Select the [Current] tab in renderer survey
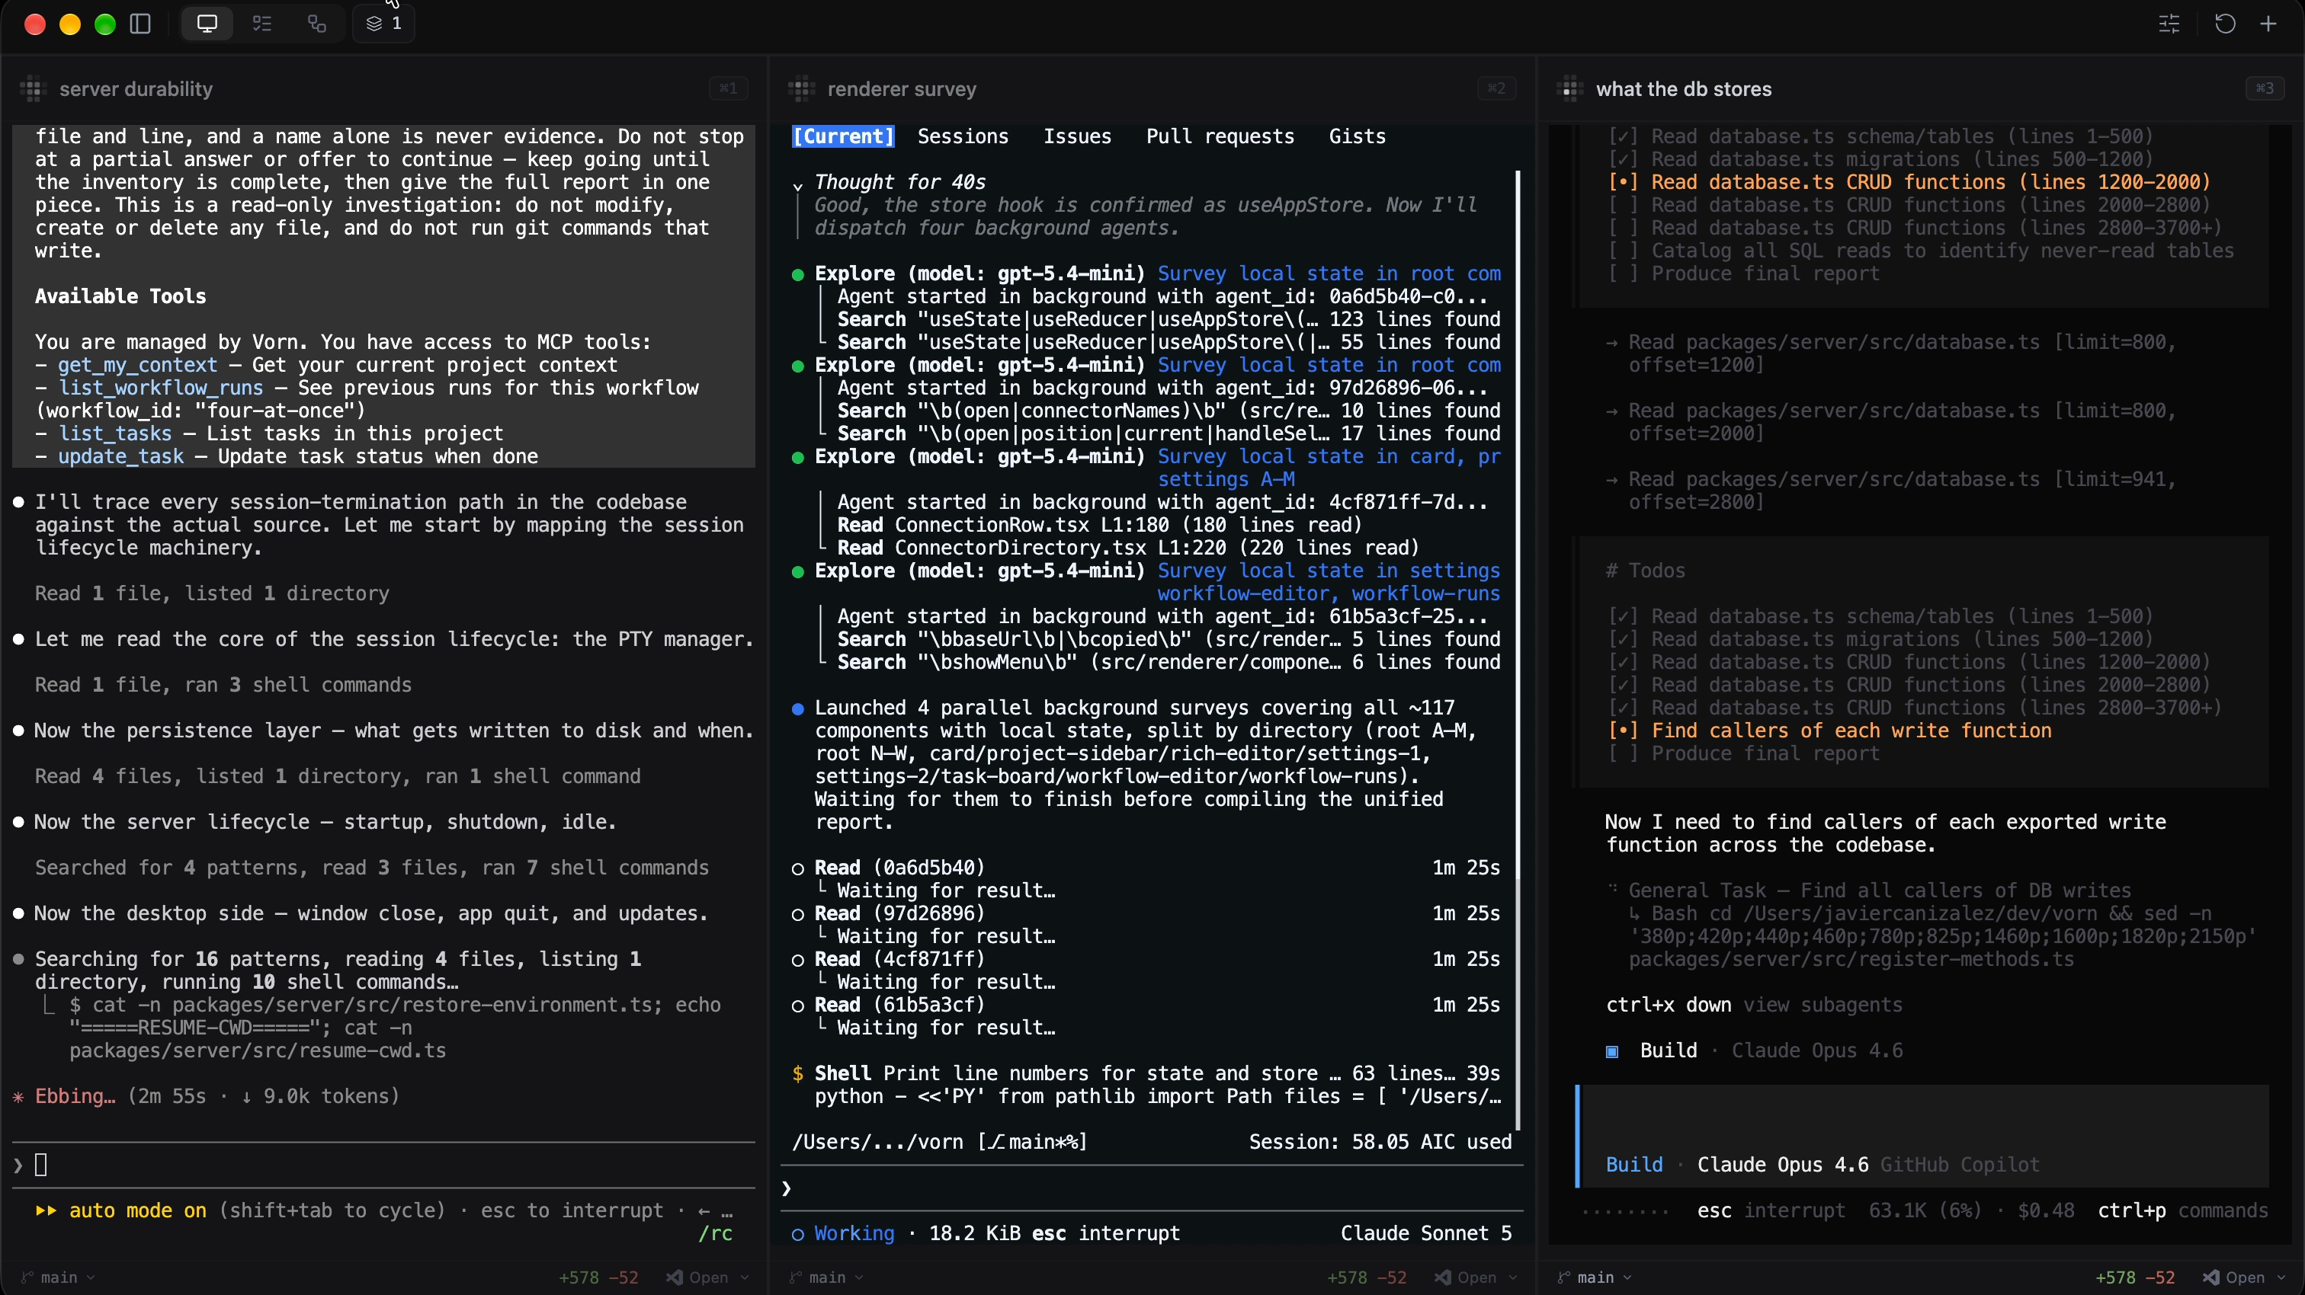The image size is (2305, 1295). pos(843,136)
